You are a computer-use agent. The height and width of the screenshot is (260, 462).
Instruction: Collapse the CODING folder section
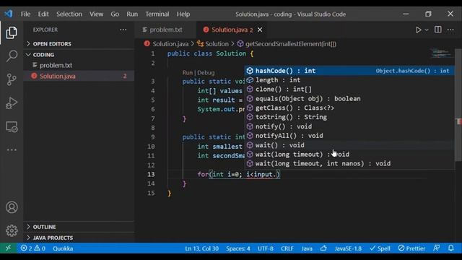(x=79, y=55)
